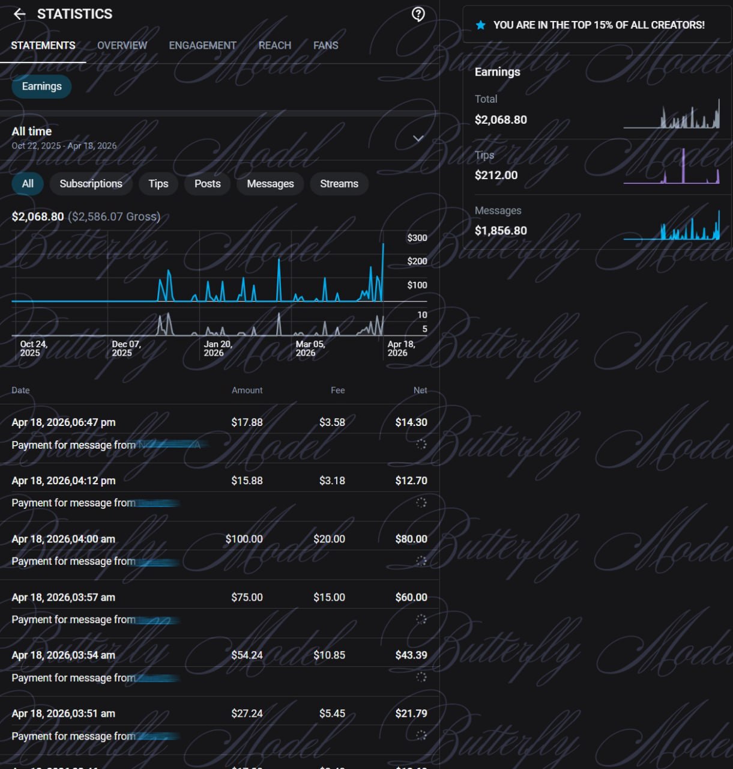Open the Fans tab
This screenshot has height=769, width=733.
(326, 46)
